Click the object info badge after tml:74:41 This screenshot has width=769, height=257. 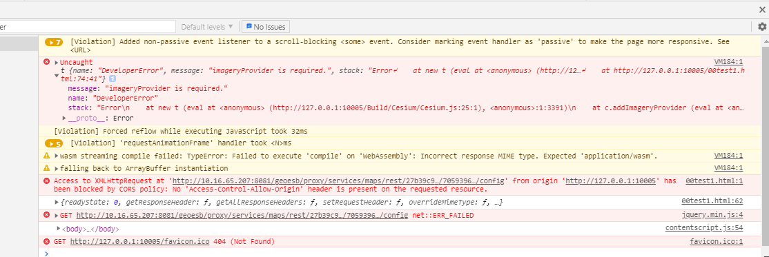113,79
